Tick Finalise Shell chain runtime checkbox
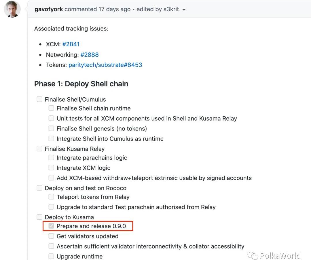Viewport: 311px width, 260px height. coord(51,108)
